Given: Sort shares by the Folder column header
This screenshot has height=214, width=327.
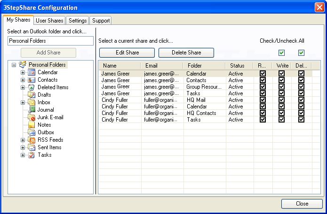Looking at the screenshot, I should tap(204, 66).
